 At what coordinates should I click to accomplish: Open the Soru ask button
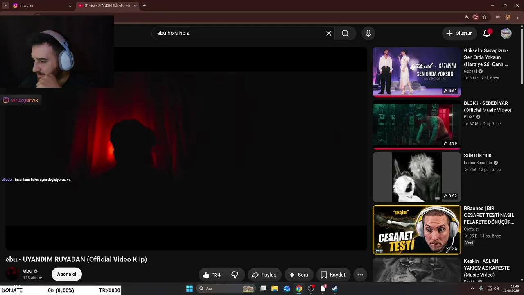[x=299, y=275]
